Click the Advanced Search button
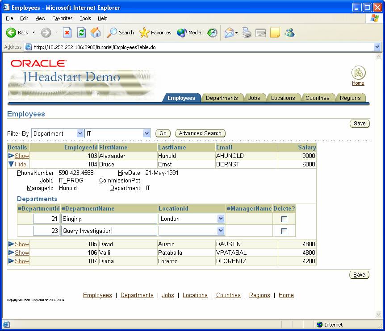The width and height of the screenshot is (385, 331). pyautogui.click(x=200, y=133)
